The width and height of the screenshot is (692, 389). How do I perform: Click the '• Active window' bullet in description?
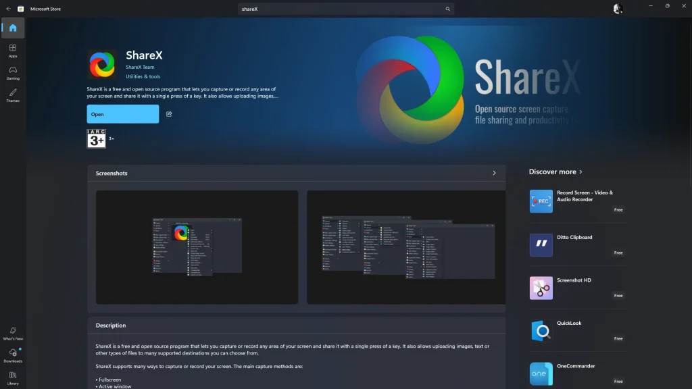(114, 386)
